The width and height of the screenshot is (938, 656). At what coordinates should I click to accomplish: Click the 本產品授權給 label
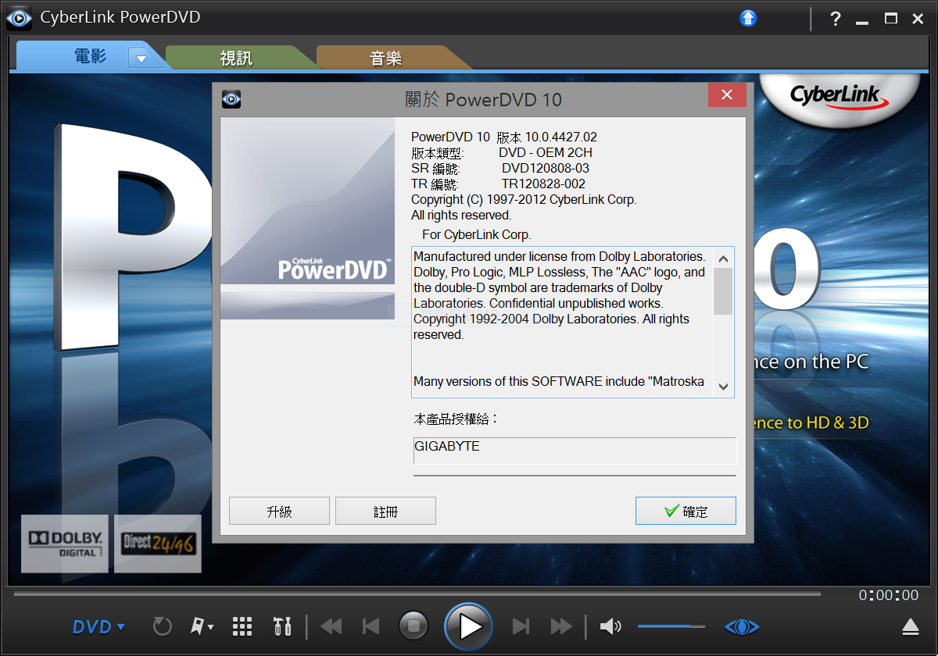point(456,419)
